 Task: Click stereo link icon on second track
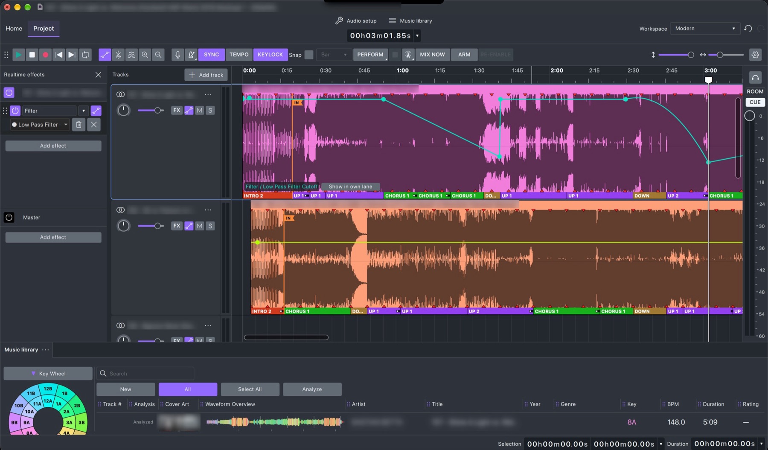tap(121, 210)
